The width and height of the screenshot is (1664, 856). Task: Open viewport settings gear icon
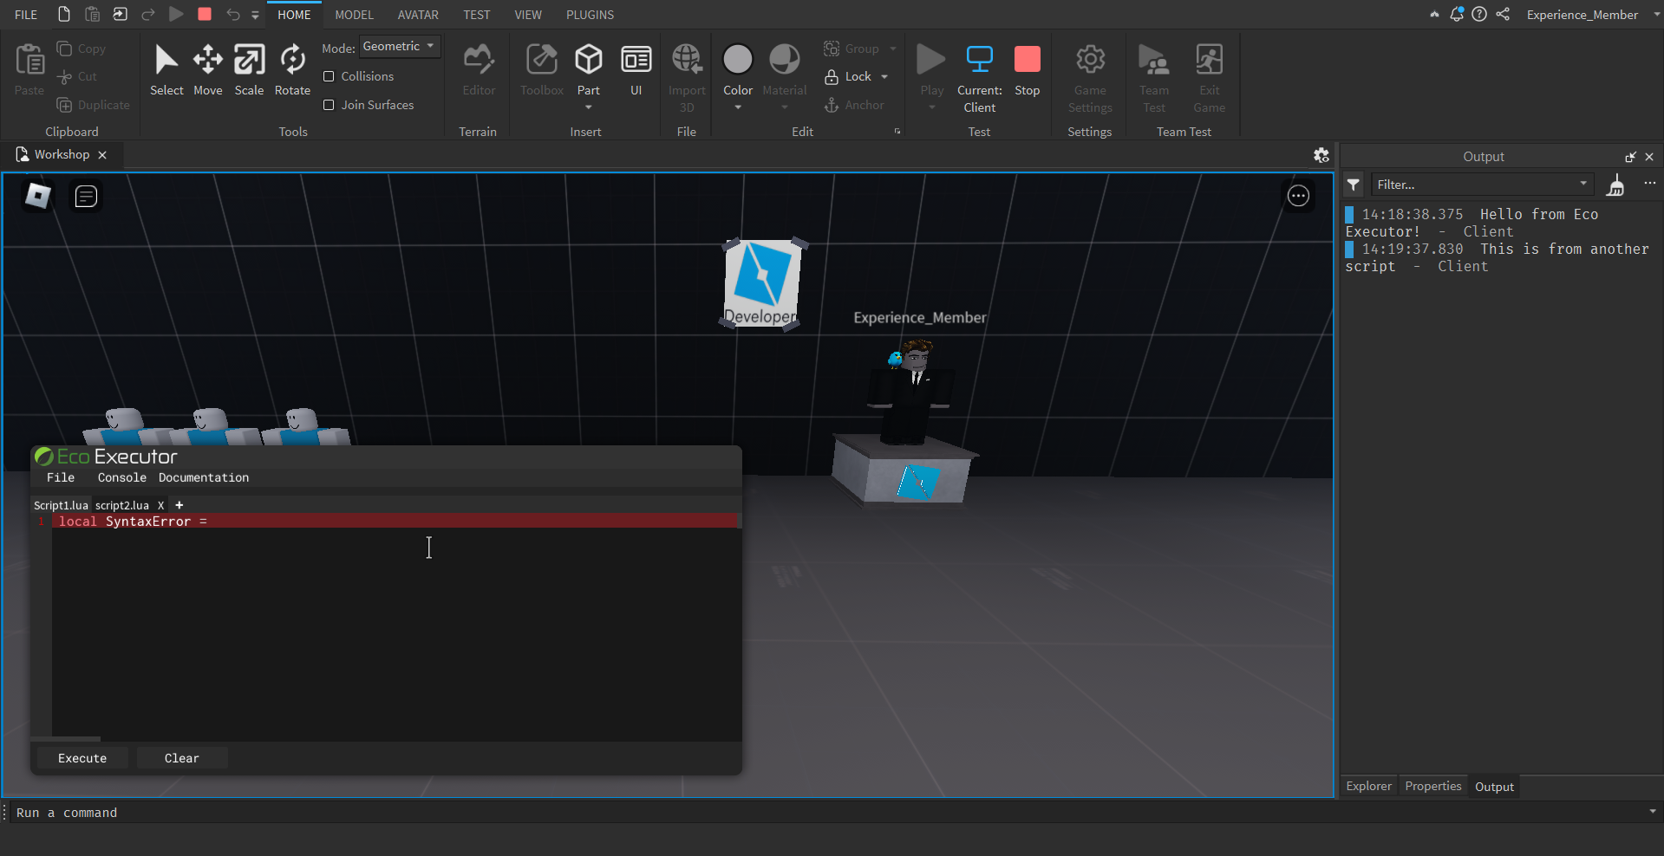tap(1321, 155)
